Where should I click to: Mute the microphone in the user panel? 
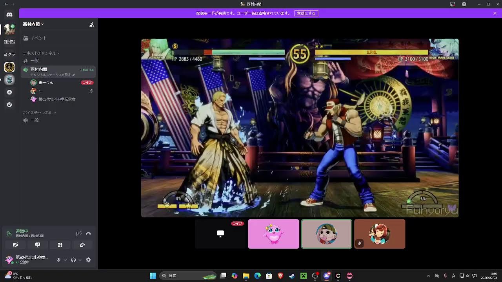[58, 260]
